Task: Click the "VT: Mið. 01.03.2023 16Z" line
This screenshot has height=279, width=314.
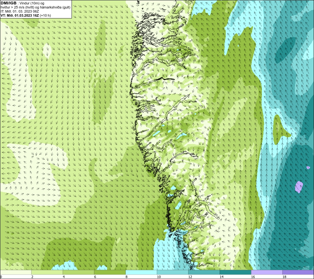Action: pos(20,15)
